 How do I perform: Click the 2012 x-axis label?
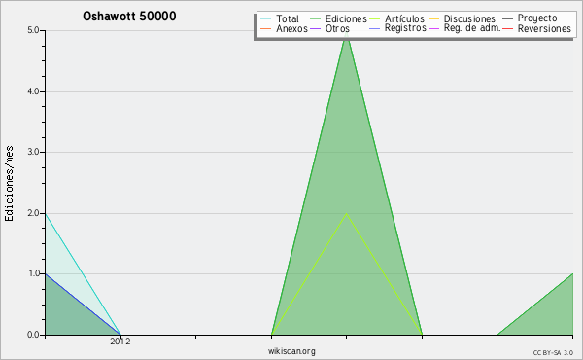coord(120,342)
